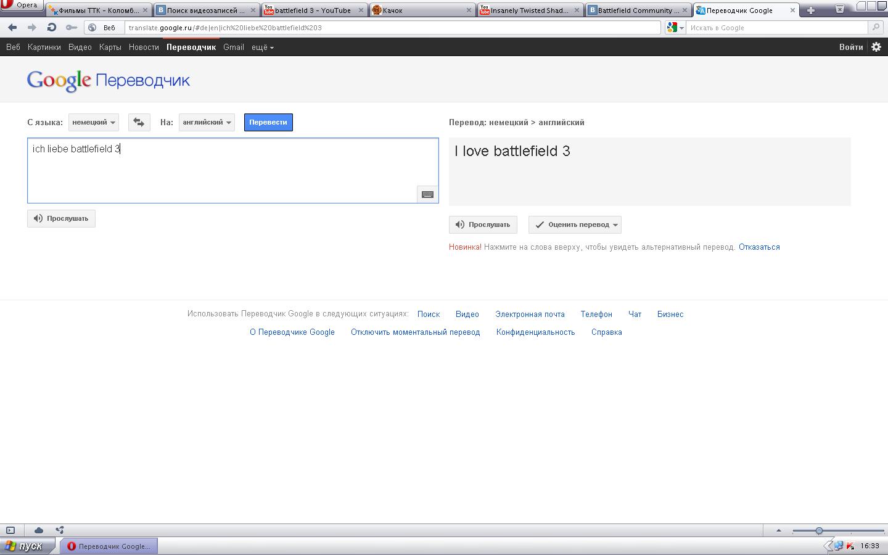
Task: Open the zoom level popup arrow in status bar
Action: [778, 530]
